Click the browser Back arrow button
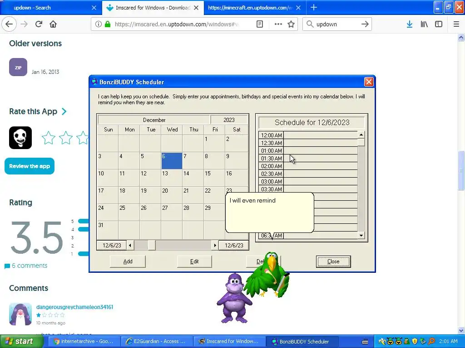The height and width of the screenshot is (348, 465). (9, 24)
